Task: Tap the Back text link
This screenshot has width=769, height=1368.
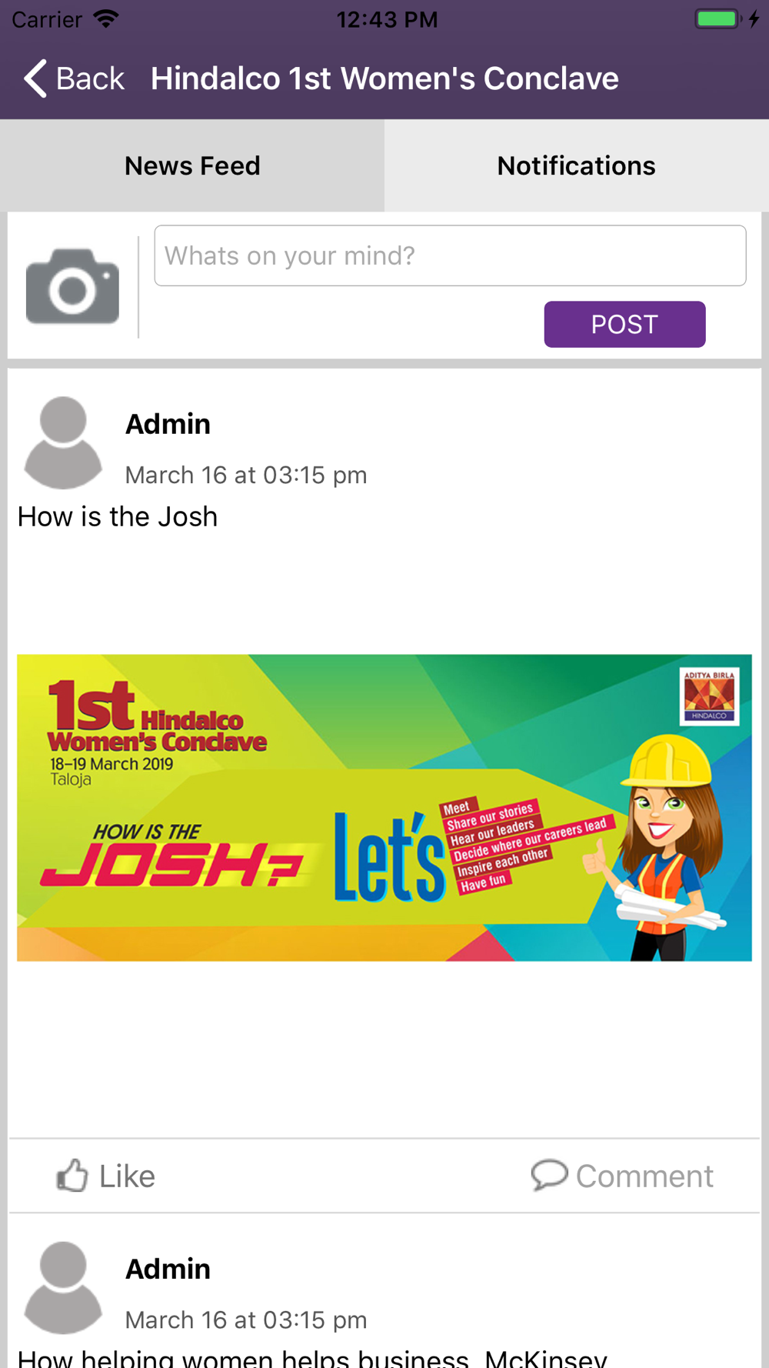Action: pyautogui.click(x=90, y=78)
